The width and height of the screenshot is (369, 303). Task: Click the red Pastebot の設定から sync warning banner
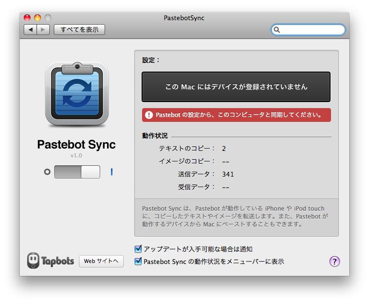point(236,115)
